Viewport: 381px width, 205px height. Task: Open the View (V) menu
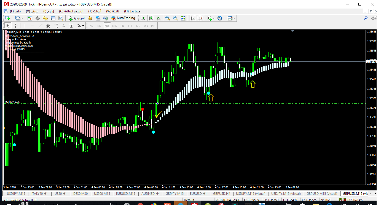pyautogui.click(x=32, y=11)
